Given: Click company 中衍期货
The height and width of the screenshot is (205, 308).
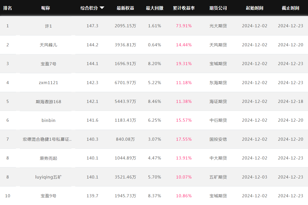Looking at the screenshot, I should 218,120.
